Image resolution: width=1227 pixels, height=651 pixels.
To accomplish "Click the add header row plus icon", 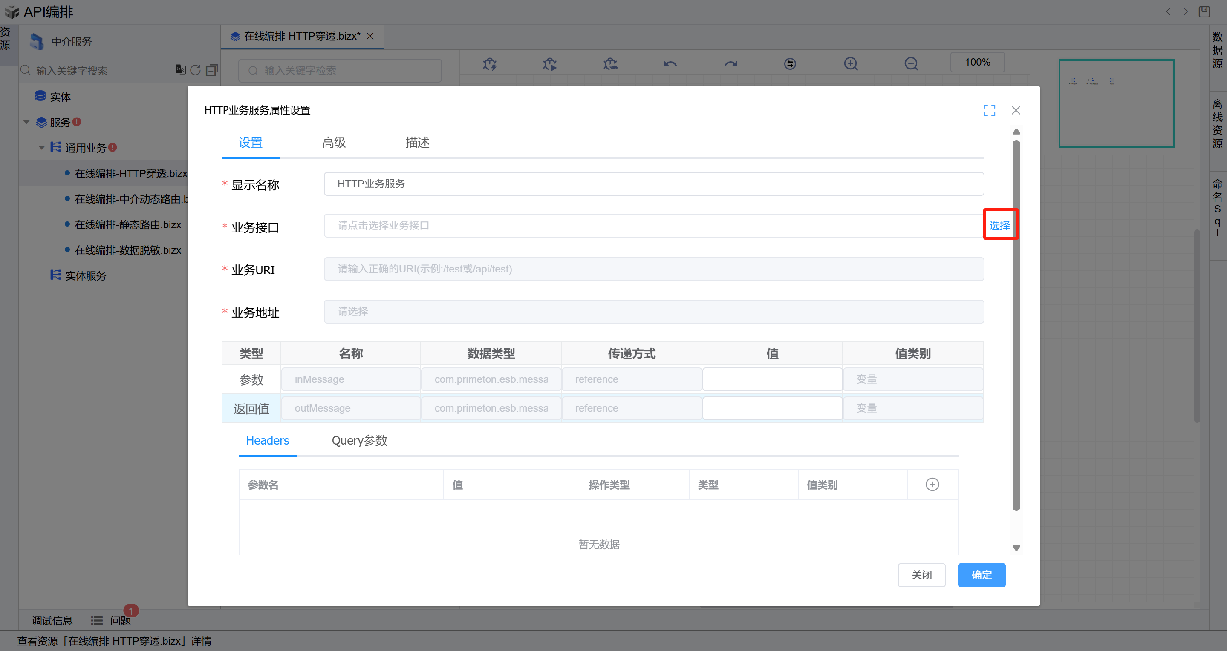I will (932, 485).
